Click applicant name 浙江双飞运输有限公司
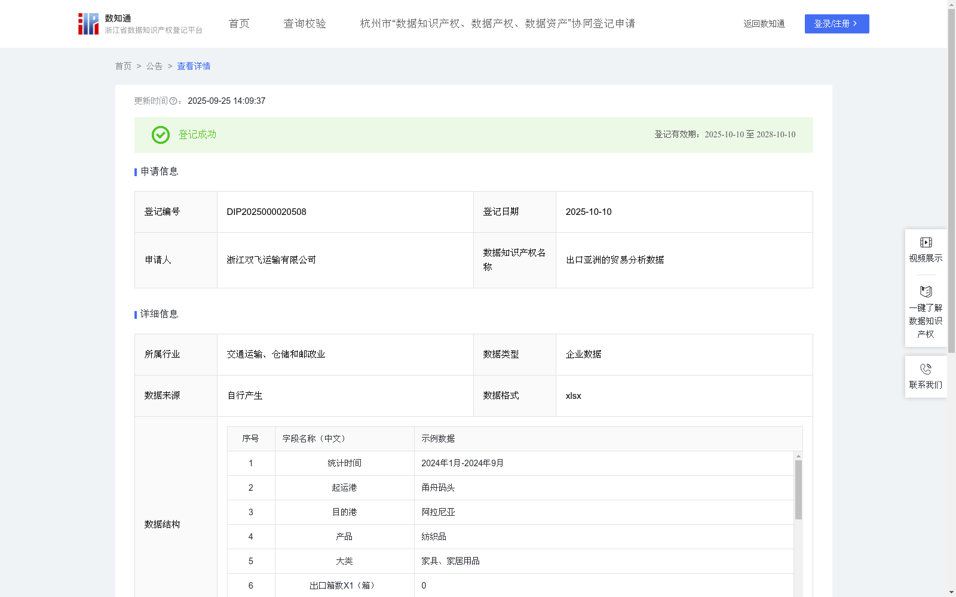 pyautogui.click(x=271, y=260)
